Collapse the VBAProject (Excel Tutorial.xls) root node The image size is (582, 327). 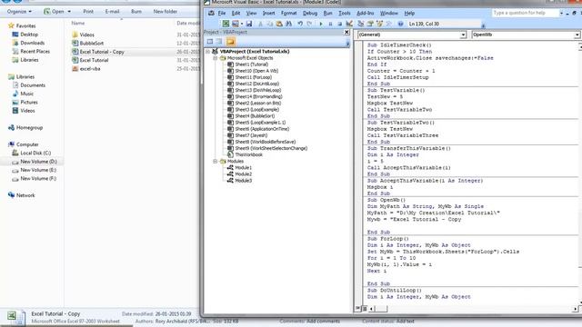click(x=208, y=52)
